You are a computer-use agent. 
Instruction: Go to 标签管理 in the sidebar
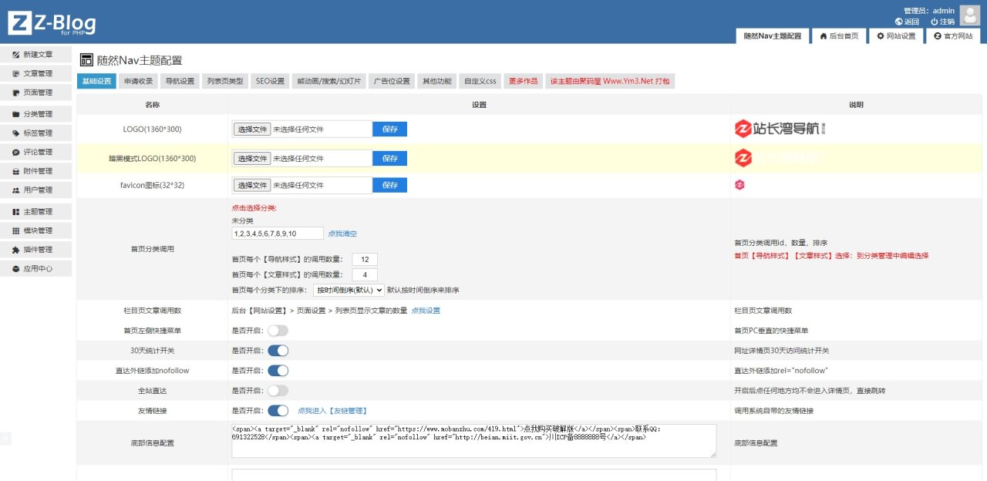click(36, 133)
